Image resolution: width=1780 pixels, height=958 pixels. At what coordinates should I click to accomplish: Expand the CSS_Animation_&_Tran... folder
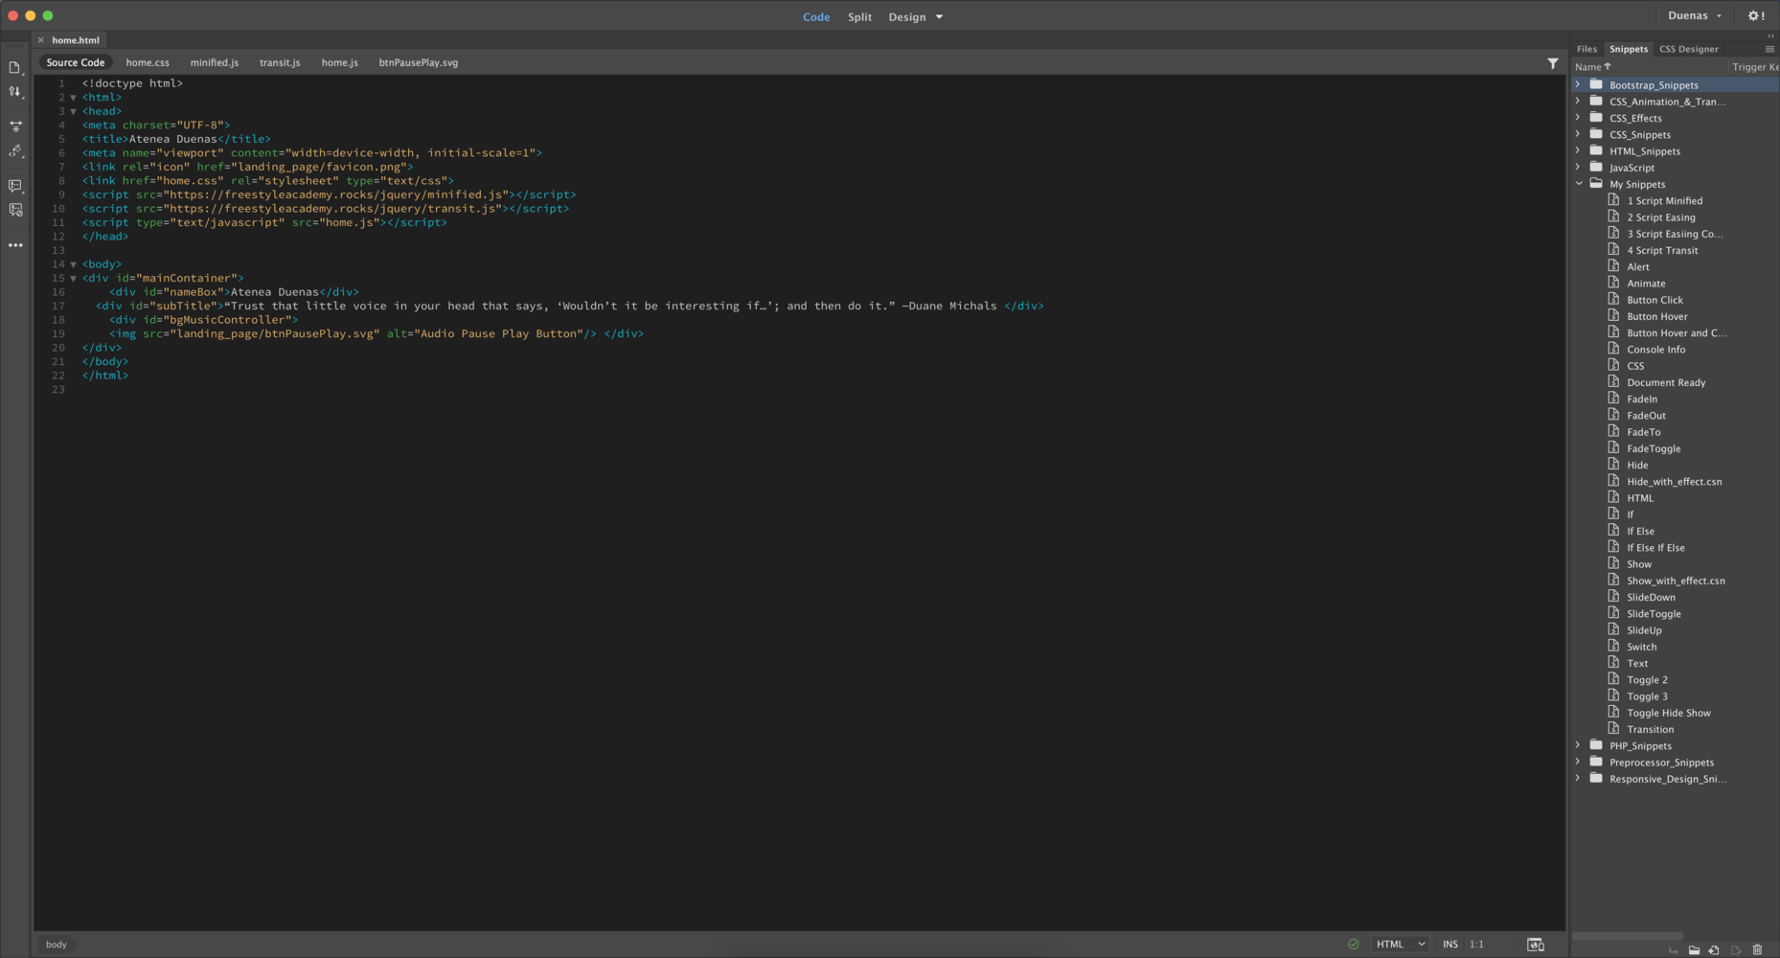[1578, 101]
